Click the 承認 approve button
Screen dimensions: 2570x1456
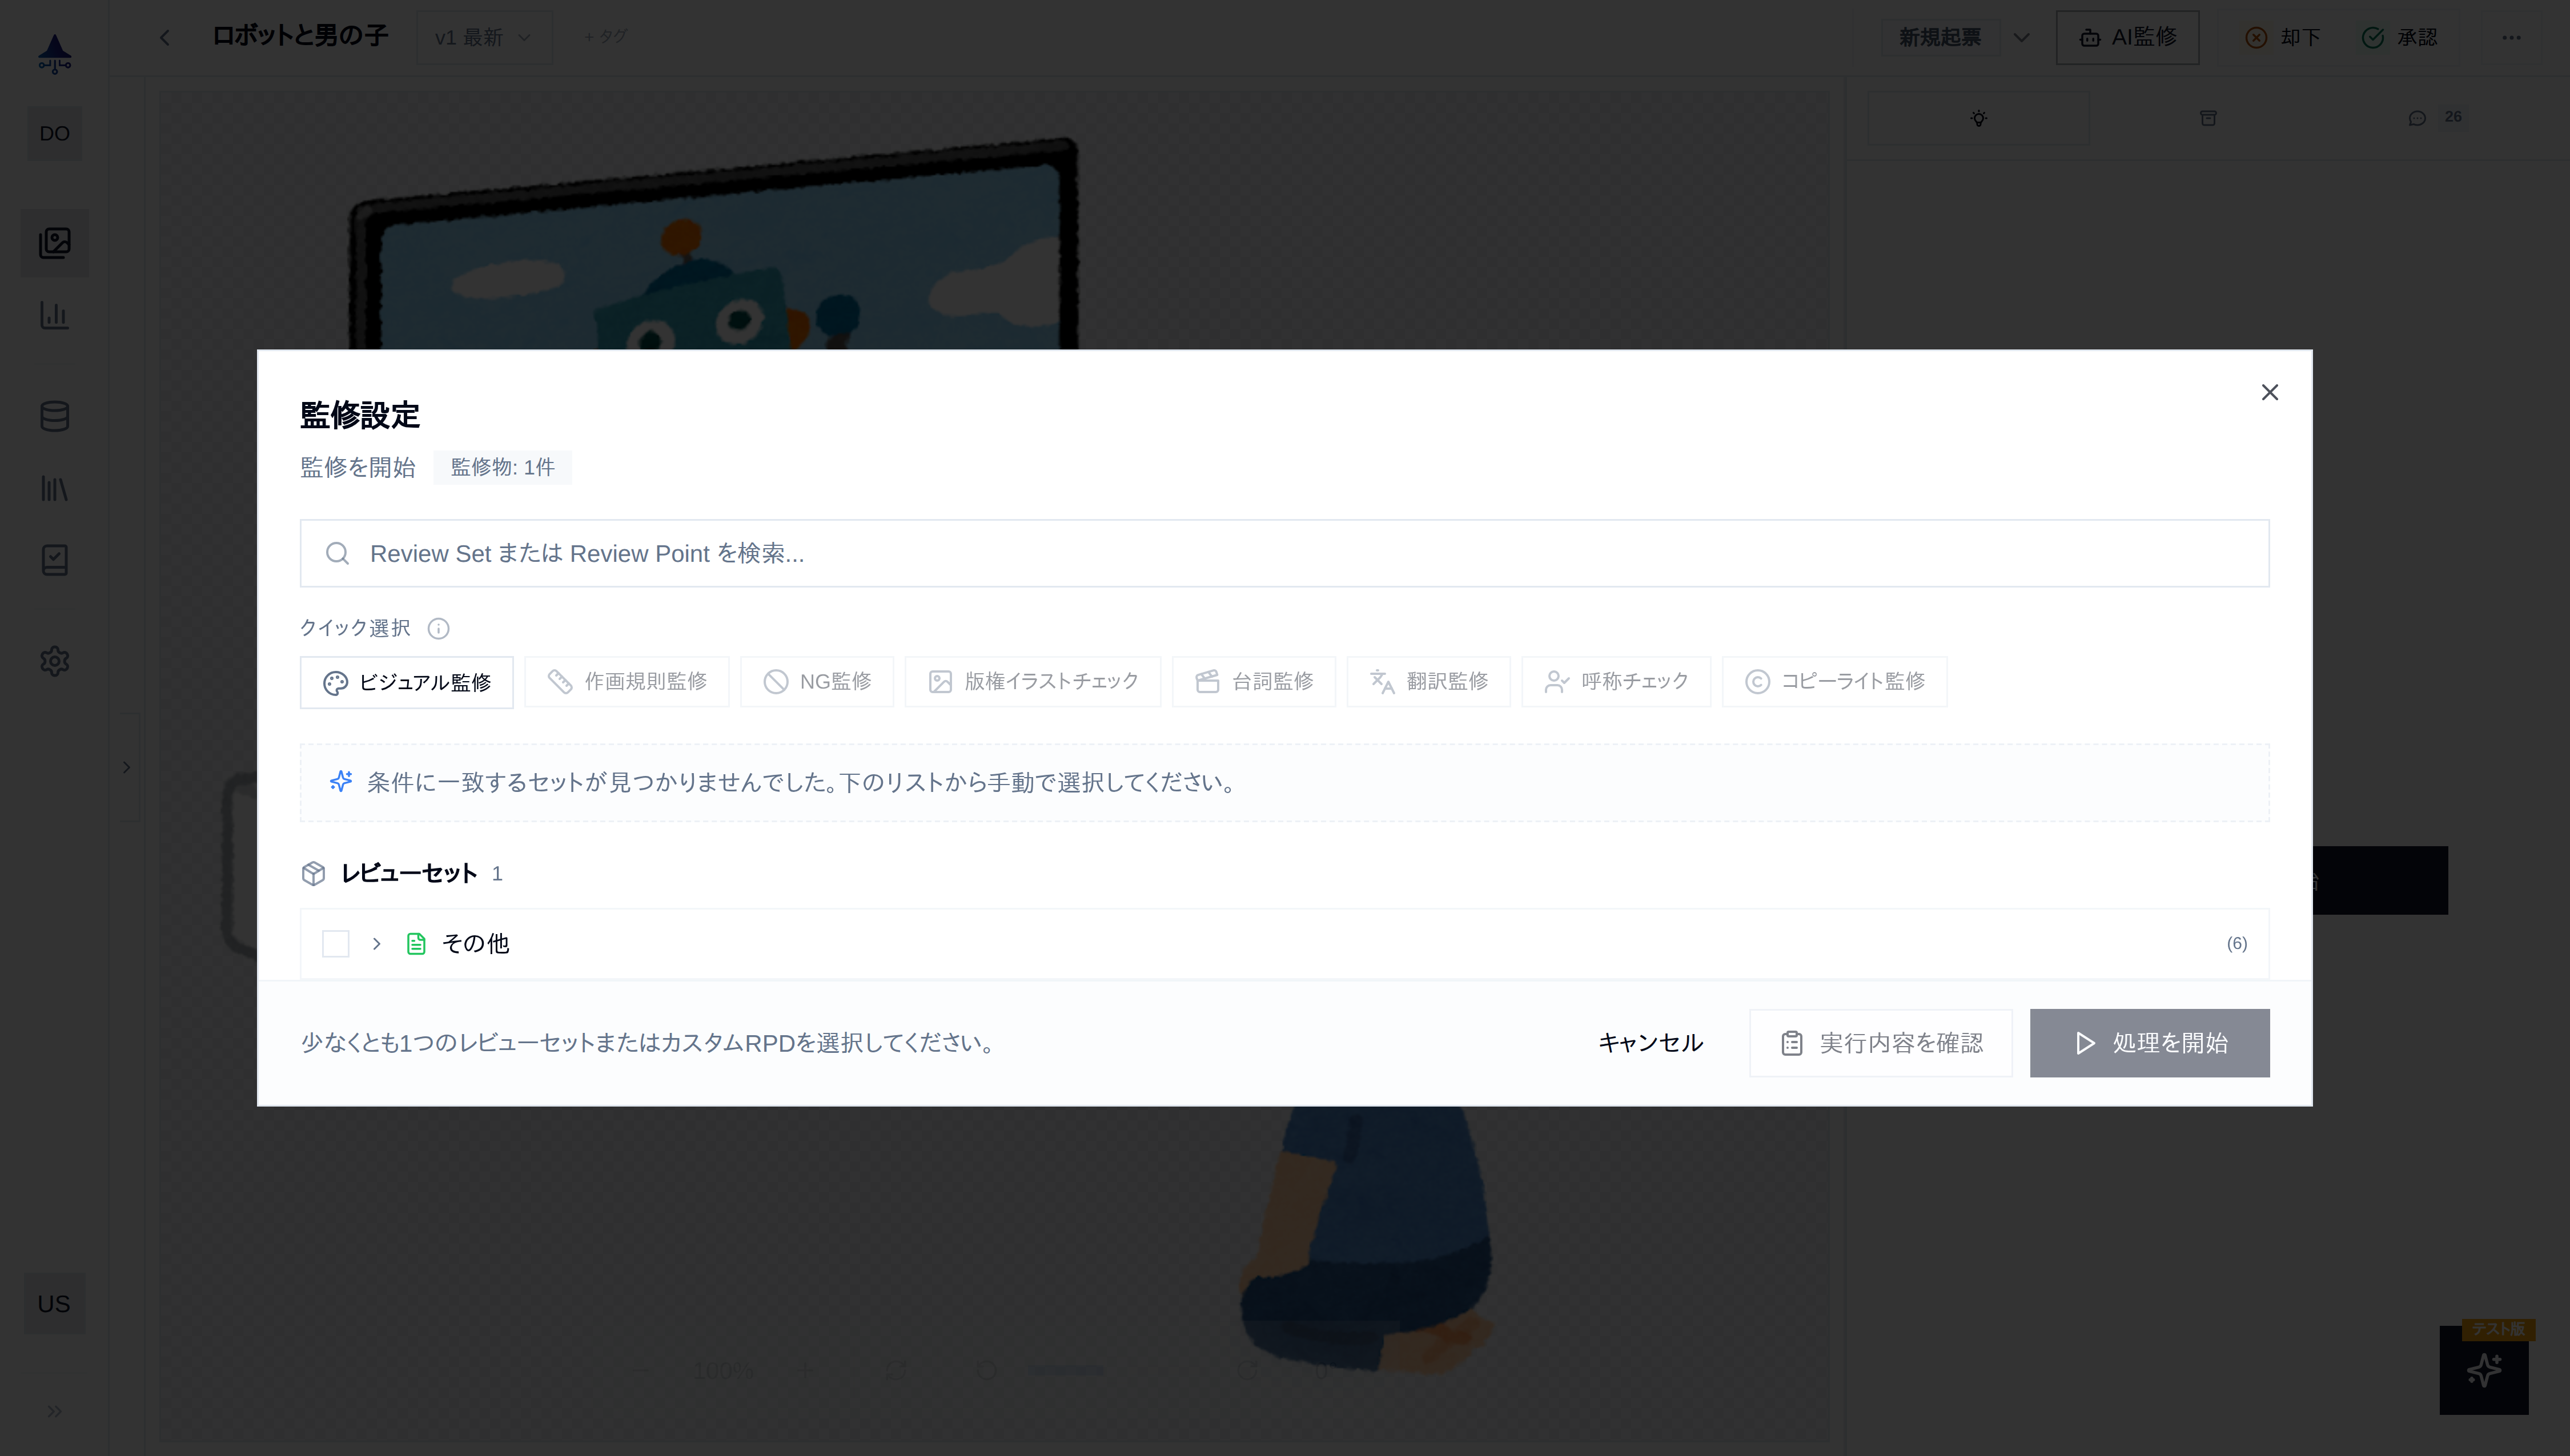(x=2399, y=37)
